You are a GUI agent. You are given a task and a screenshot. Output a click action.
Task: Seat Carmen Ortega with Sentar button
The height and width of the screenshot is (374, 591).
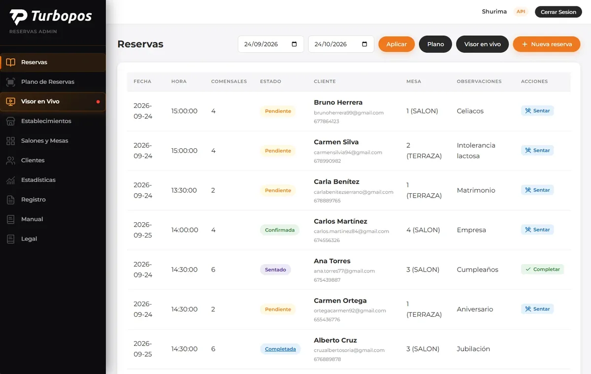click(x=537, y=309)
